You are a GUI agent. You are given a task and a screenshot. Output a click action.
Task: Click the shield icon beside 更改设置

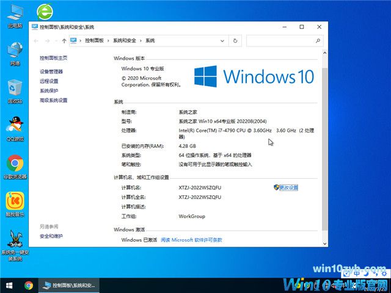point(276,187)
